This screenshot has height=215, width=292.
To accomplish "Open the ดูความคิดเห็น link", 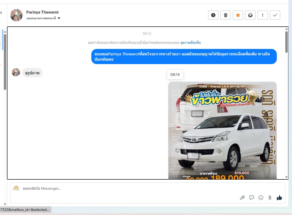I will coord(190,43).
